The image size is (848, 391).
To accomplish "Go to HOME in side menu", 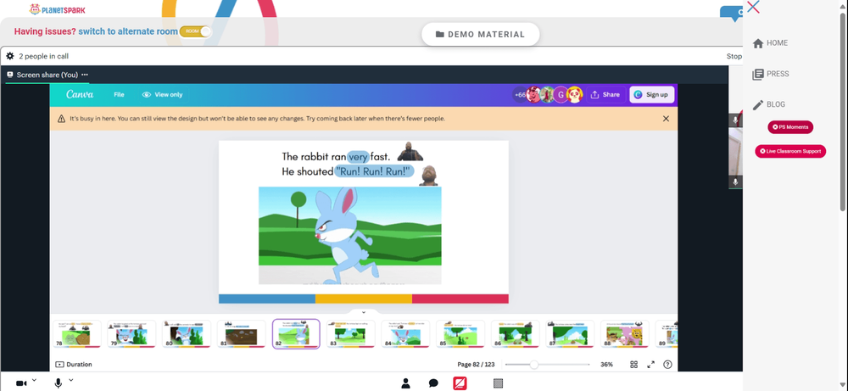I will pos(770,43).
